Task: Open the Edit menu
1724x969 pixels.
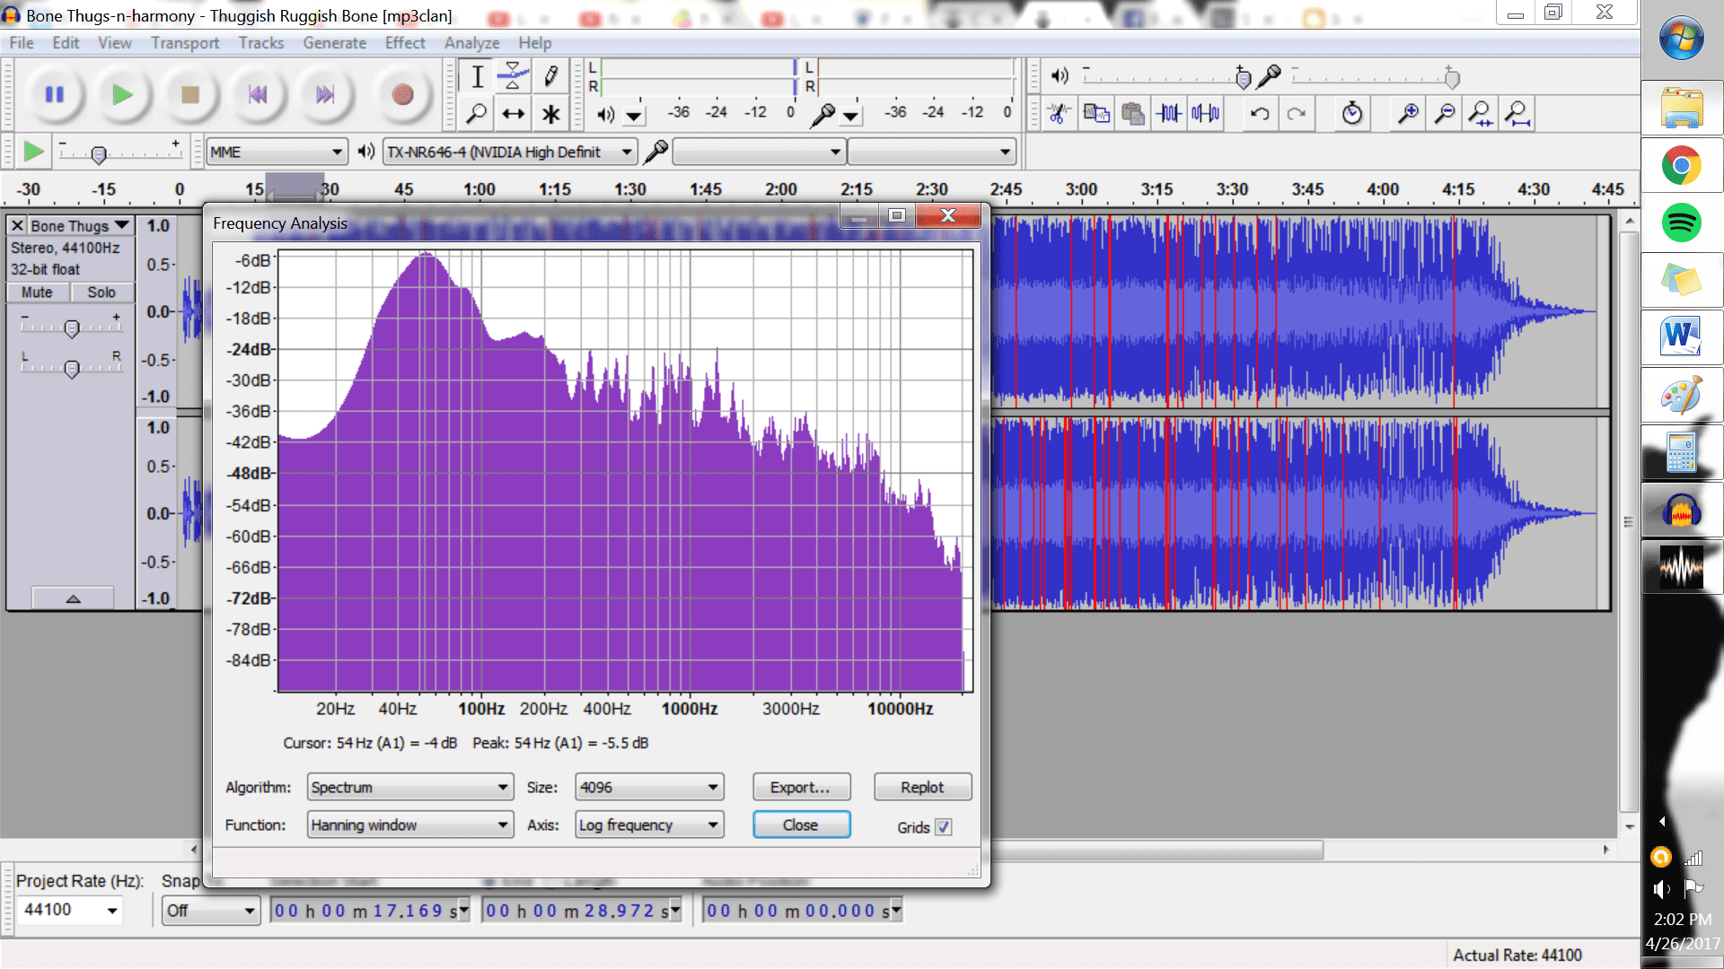Action: point(66,43)
